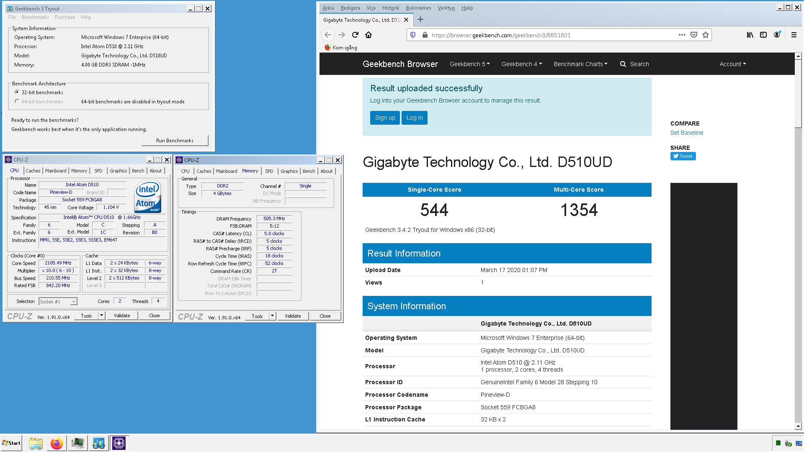Click the Set Baseline link

click(686, 133)
